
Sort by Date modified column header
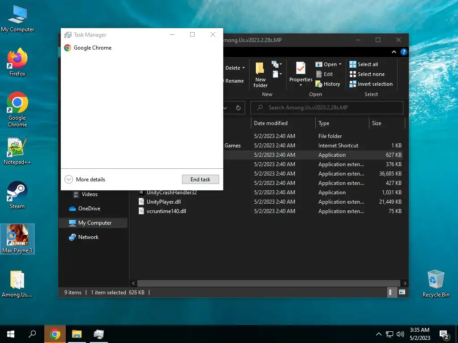(283, 123)
